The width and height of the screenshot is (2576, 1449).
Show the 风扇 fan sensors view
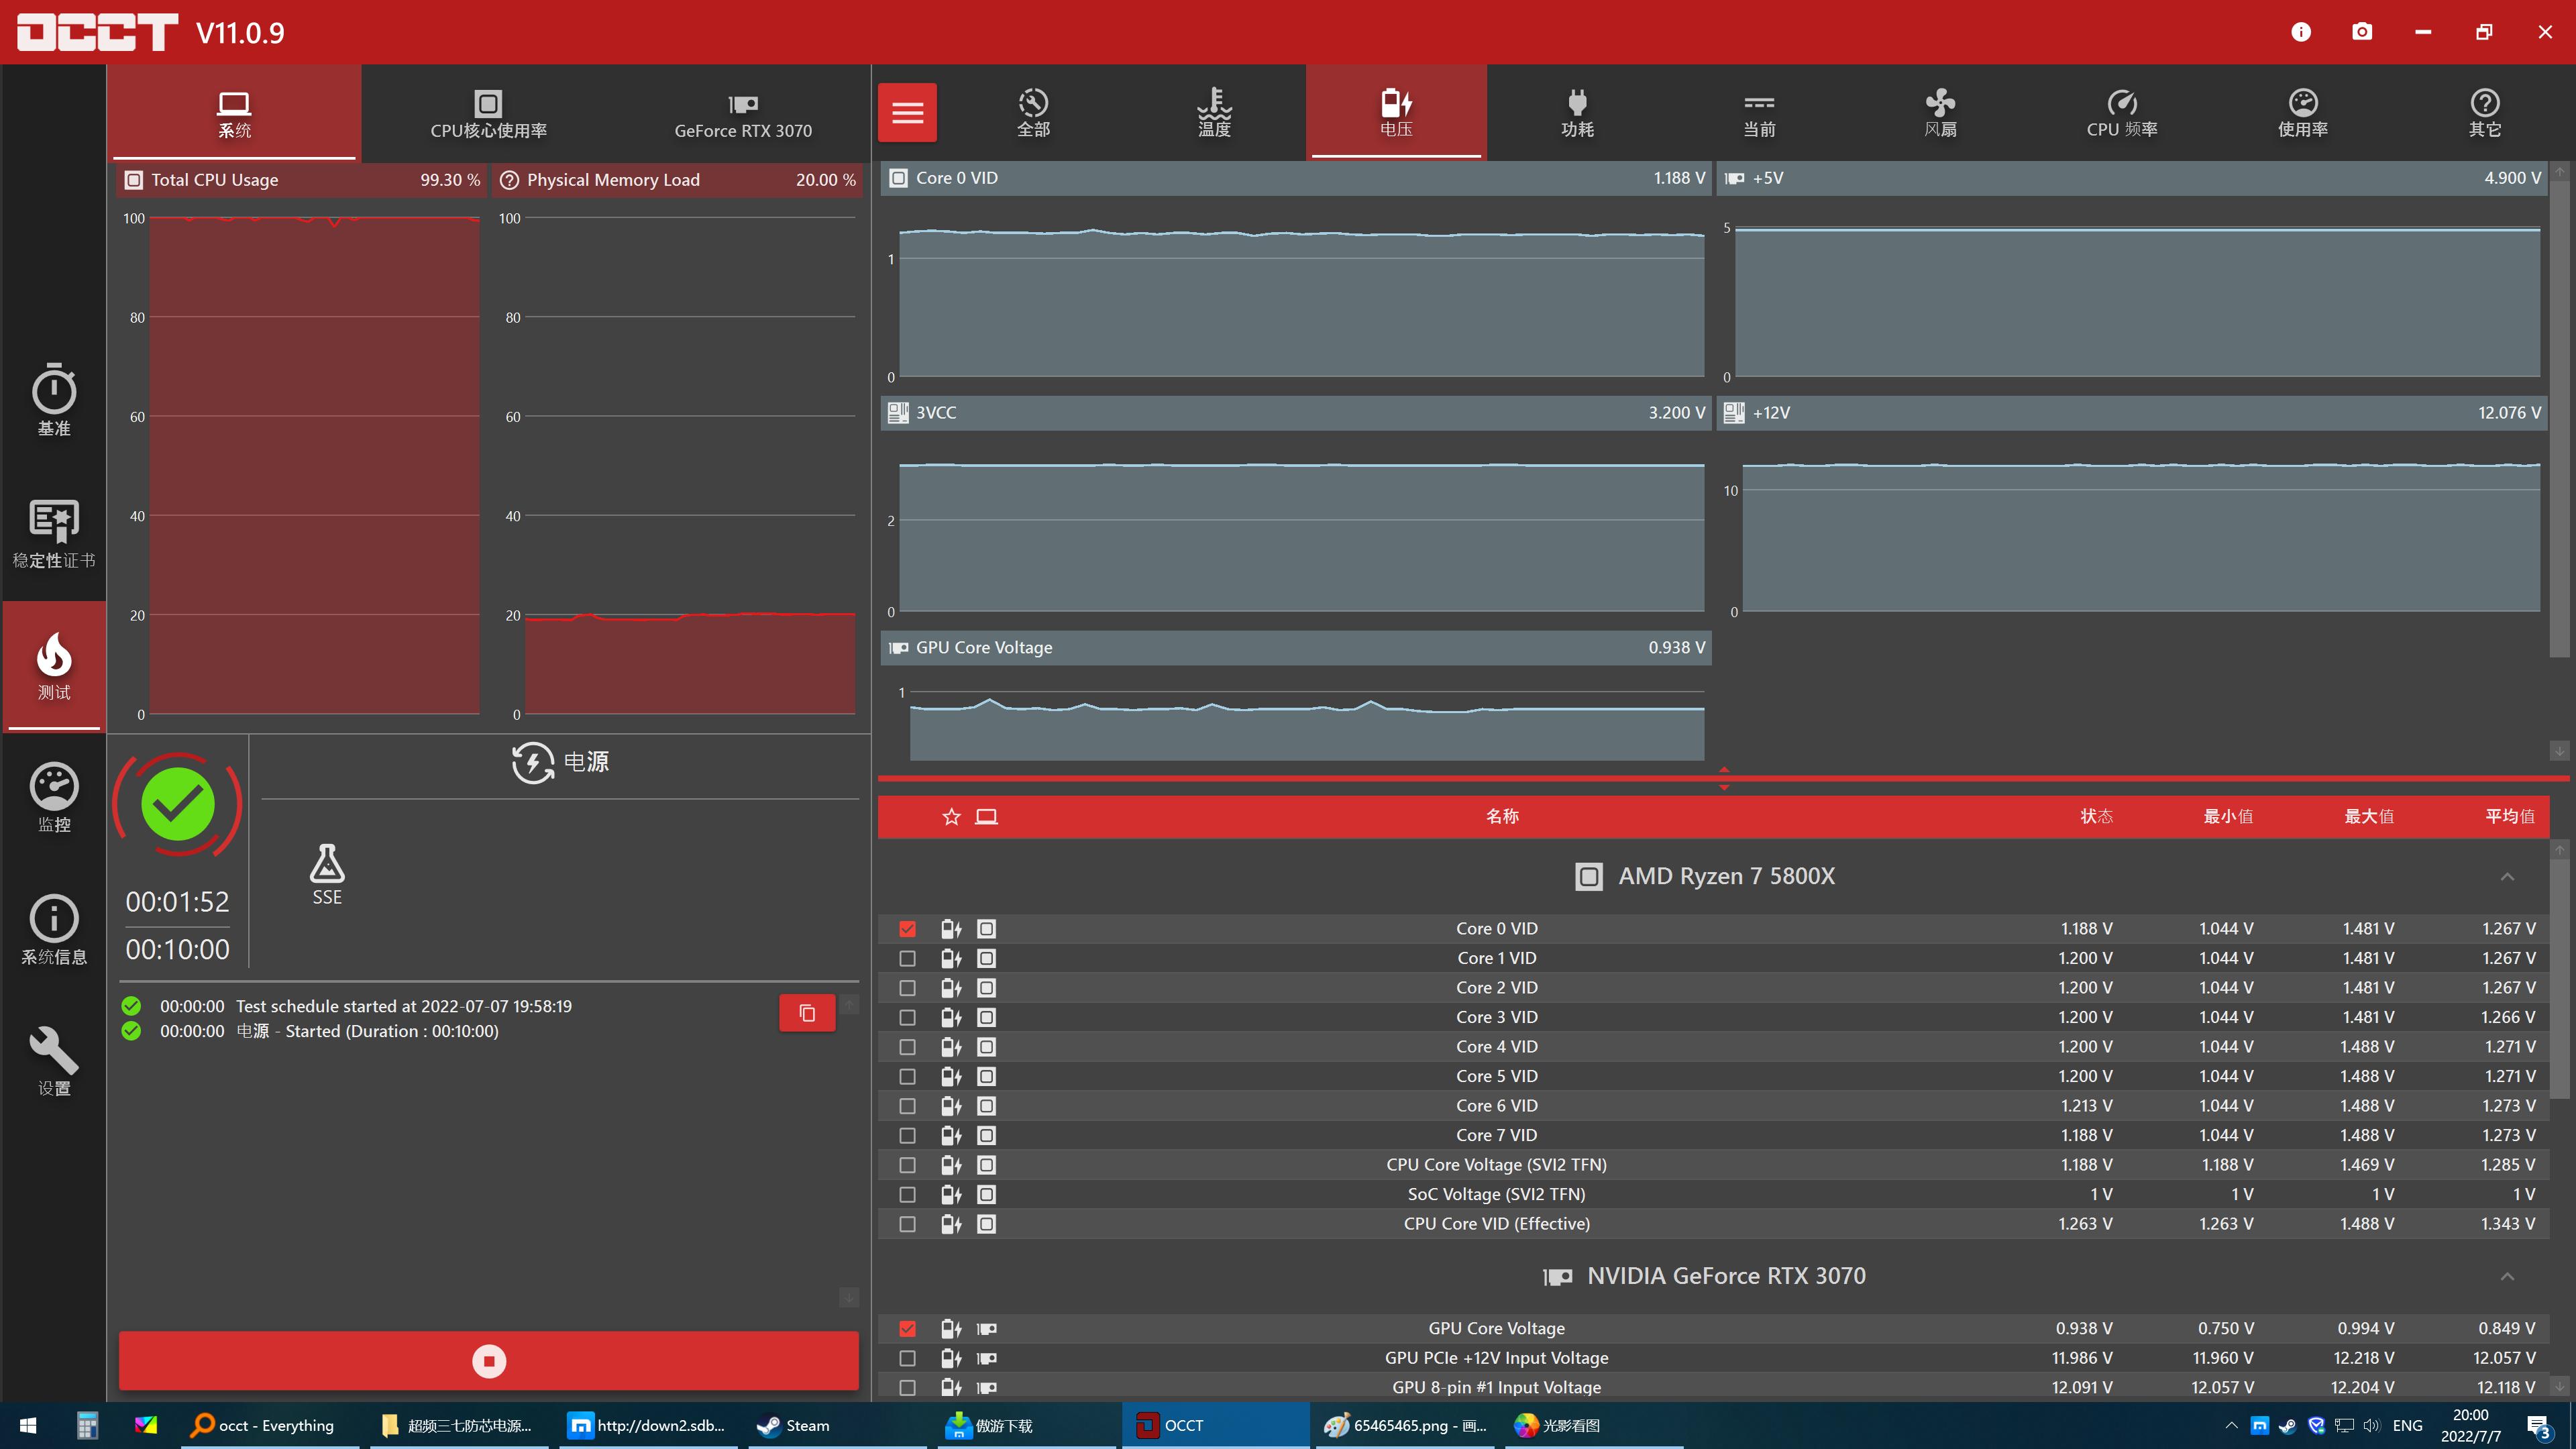[1940, 112]
